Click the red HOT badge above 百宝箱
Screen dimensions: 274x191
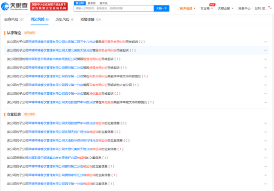point(212,4)
